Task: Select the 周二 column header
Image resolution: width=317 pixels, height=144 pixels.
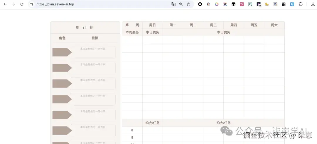Action: [x=193, y=25]
